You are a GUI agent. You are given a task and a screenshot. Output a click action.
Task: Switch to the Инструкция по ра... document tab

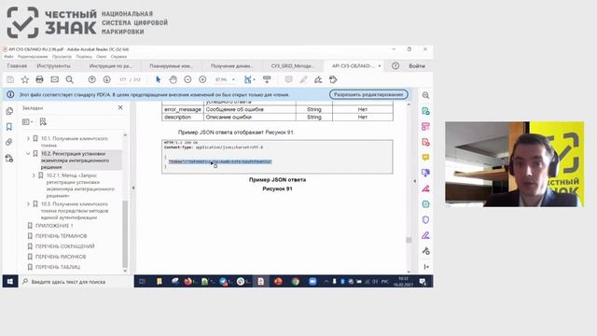click(111, 66)
